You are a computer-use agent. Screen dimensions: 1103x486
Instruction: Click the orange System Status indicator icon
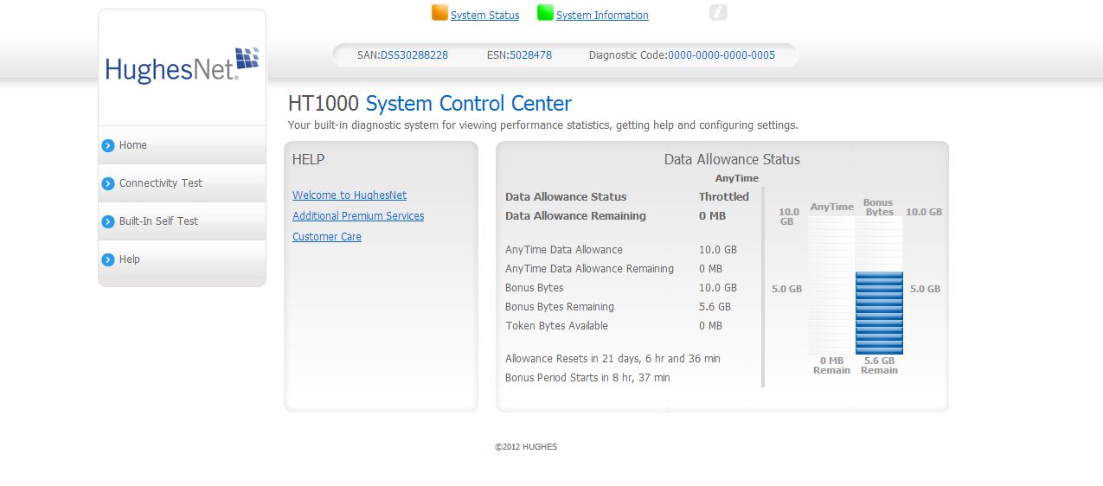[439, 13]
